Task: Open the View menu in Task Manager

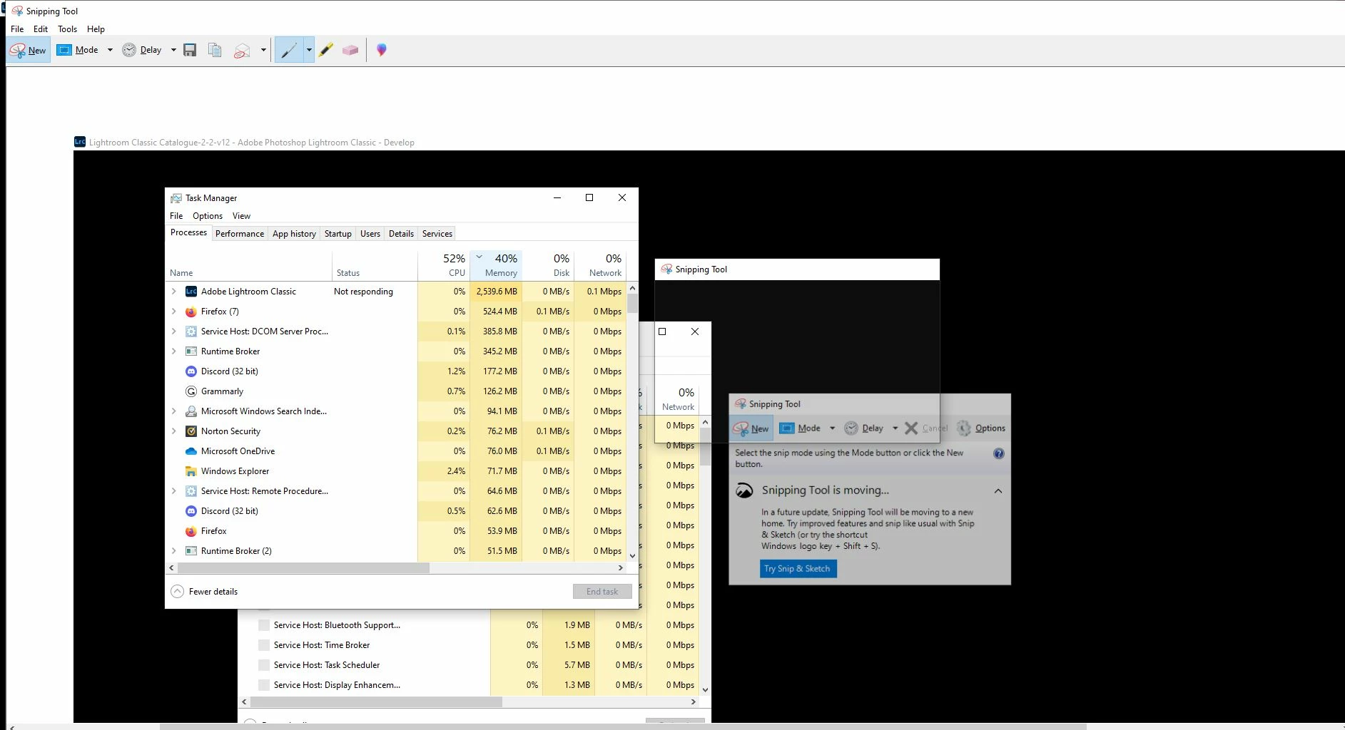Action: pyautogui.click(x=241, y=216)
